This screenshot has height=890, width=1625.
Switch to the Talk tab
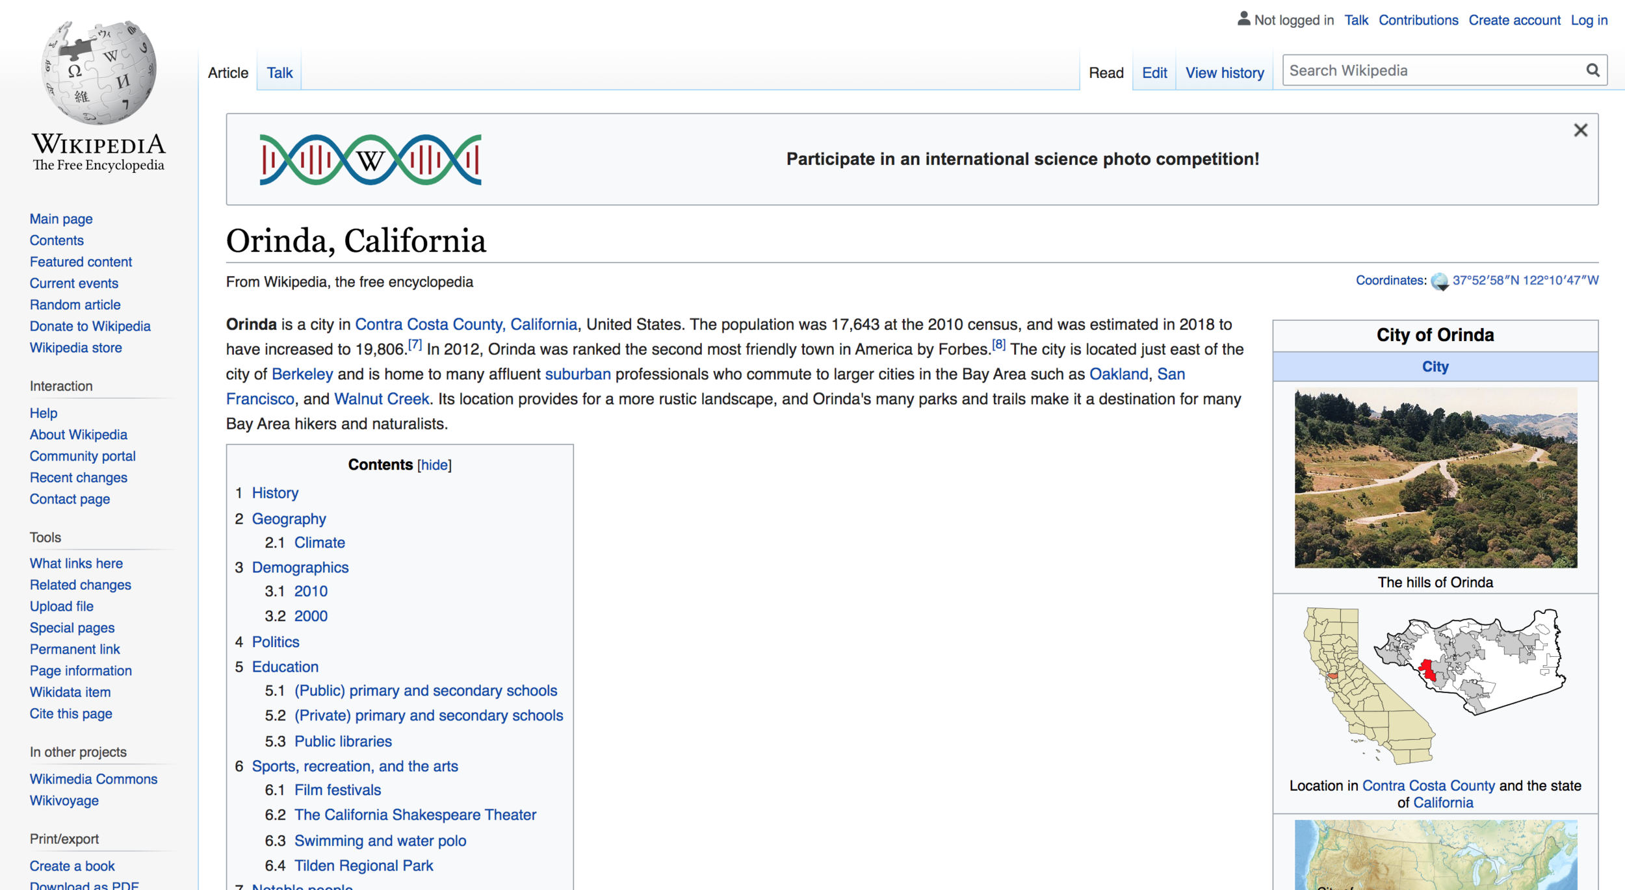pyautogui.click(x=279, y=73)
